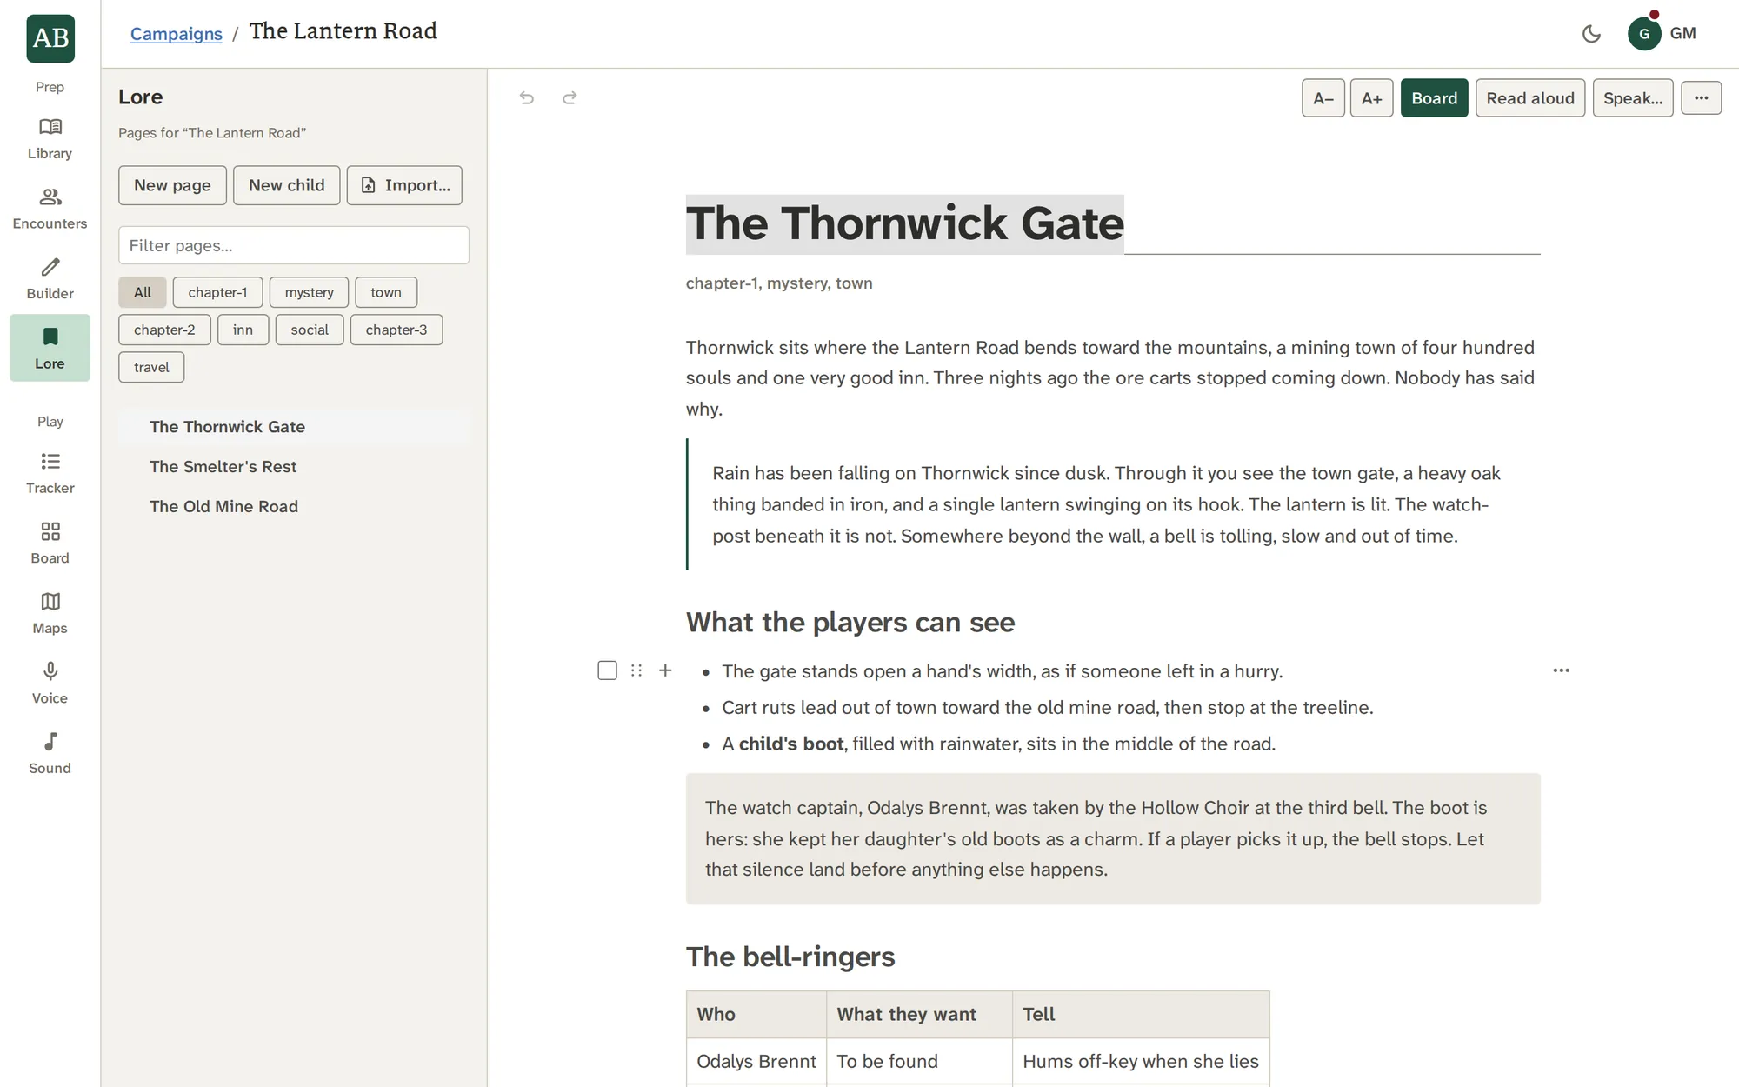
Task: Open the editor toolbar more-options menu
Action: 1701,97
